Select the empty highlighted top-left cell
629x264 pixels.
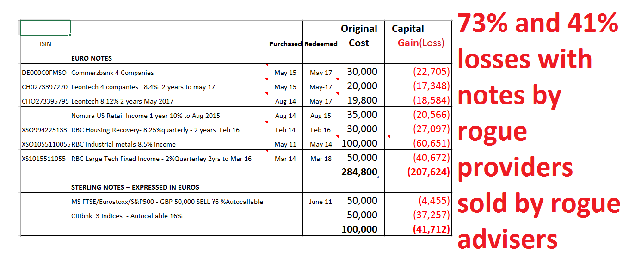tap(45, 28)
